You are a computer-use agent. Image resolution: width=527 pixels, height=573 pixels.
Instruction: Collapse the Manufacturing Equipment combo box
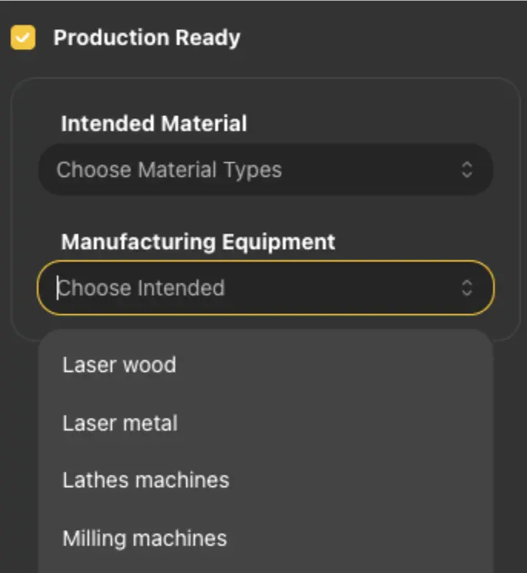pos(467,288)
